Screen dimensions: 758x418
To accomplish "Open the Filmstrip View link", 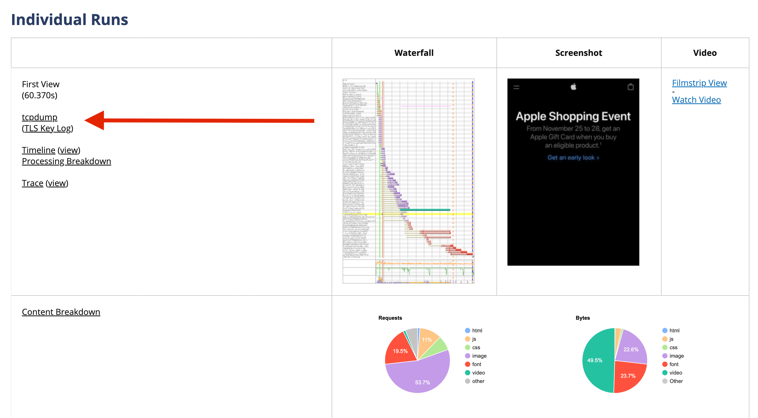I will tap(699, 83).
